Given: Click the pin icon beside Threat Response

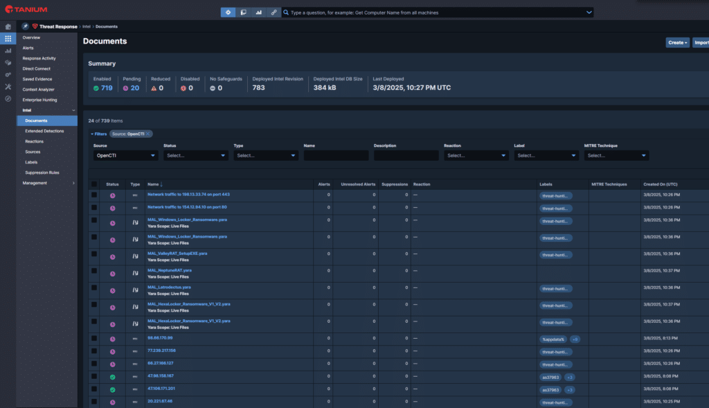Looking at the screenshot, I should (26, 26).
